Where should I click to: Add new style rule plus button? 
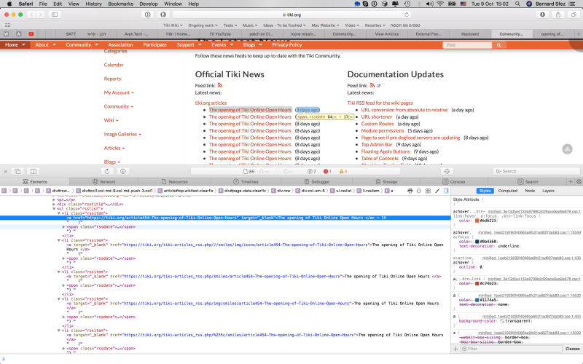coord(456,349)
